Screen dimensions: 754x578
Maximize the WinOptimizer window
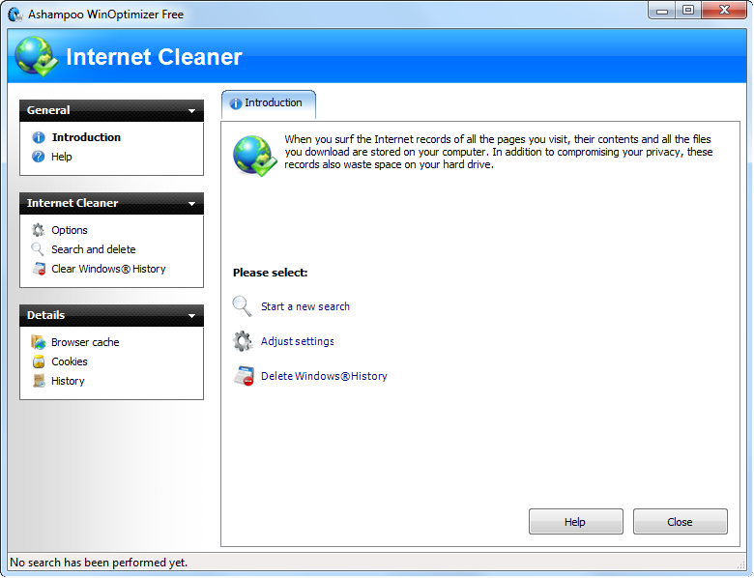point(688,10)
